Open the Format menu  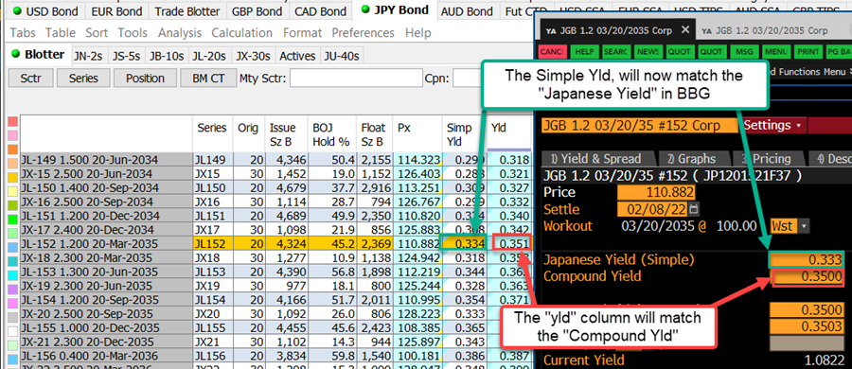[302, 33]
